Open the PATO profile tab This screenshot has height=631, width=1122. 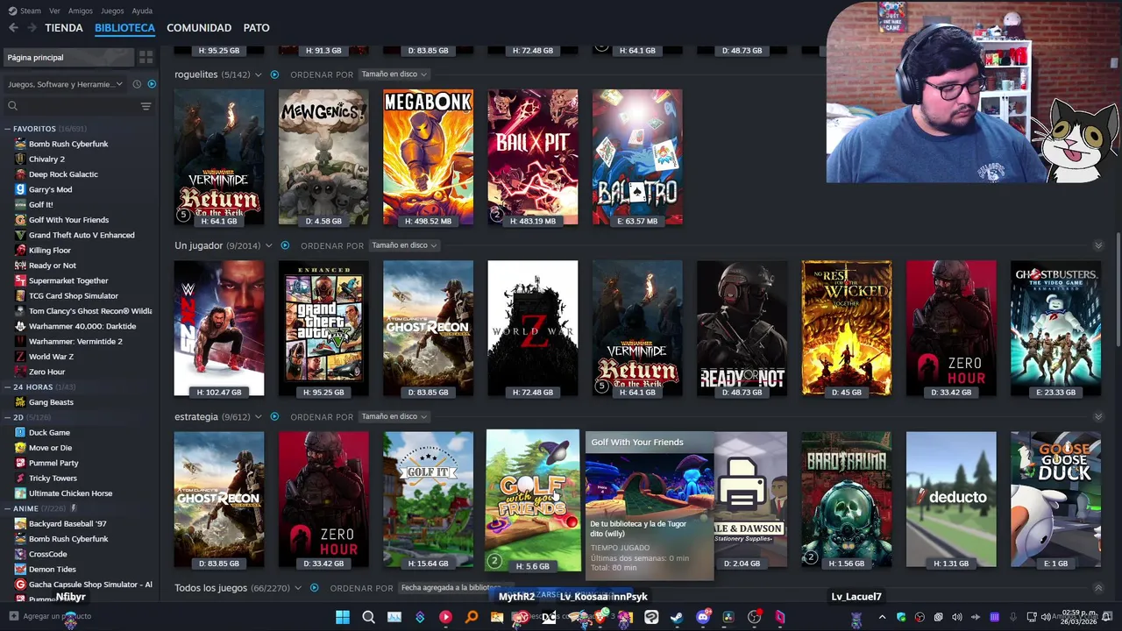click(x=257, y=28)
